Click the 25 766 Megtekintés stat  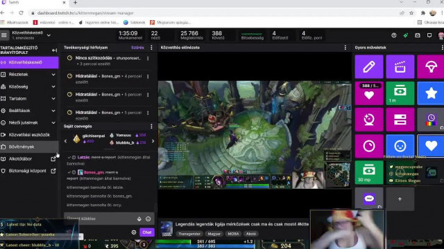click(191, 35)
